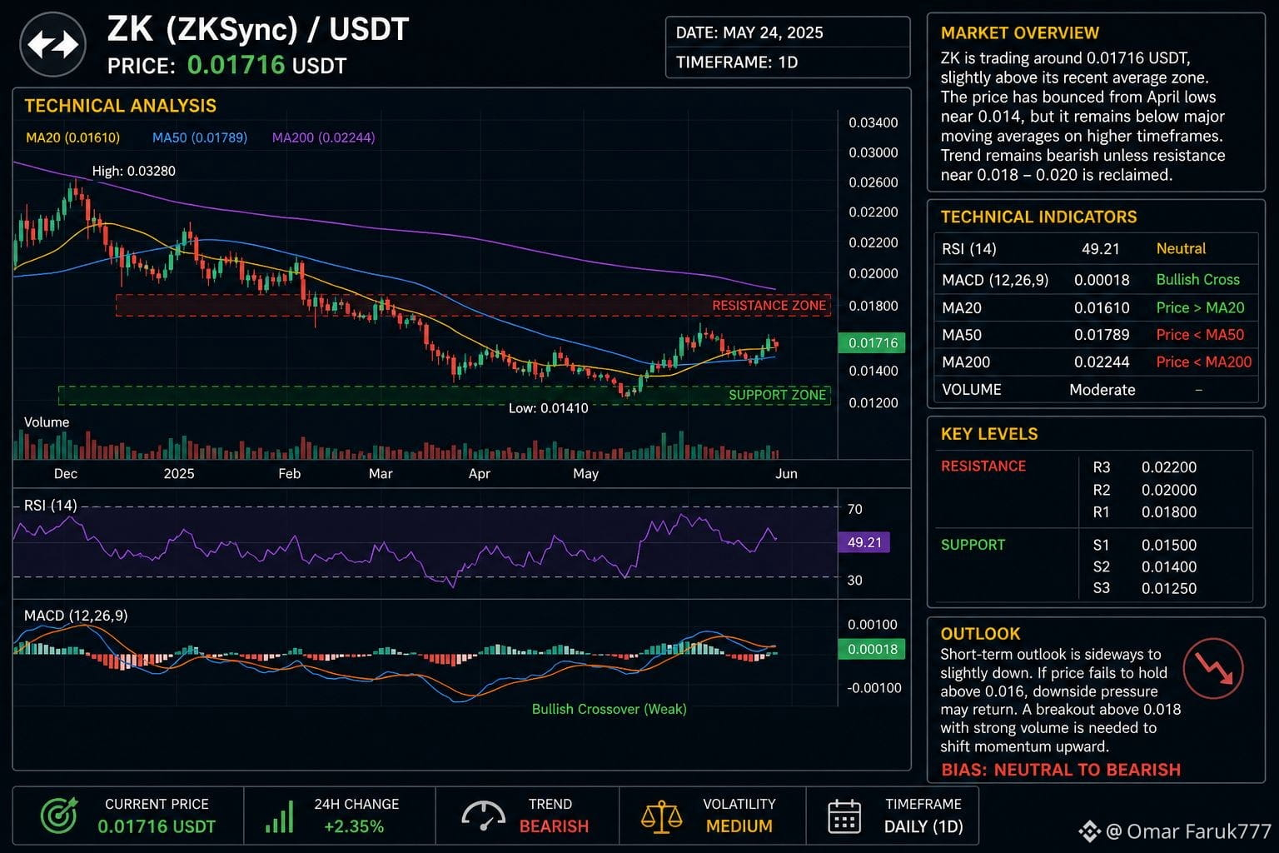
Task: Click the "+2.35%" 24H change value
Action: coord(354,826)
